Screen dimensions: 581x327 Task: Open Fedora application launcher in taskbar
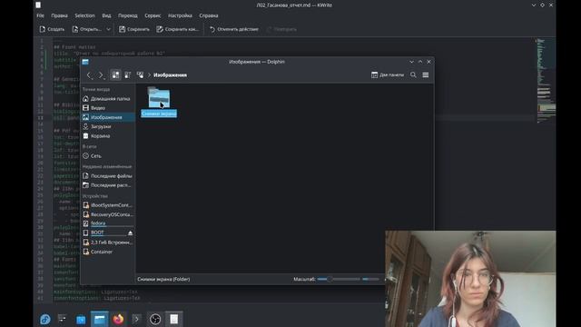[45, 319]
